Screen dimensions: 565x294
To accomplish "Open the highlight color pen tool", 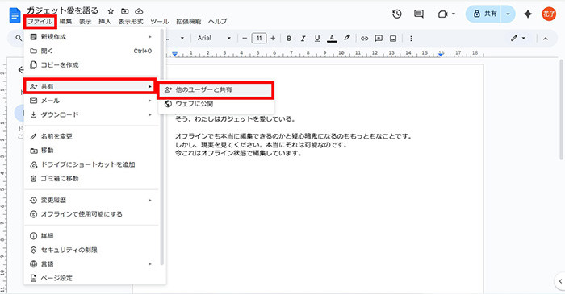I will pyautogui.click(x=346, y=38).
